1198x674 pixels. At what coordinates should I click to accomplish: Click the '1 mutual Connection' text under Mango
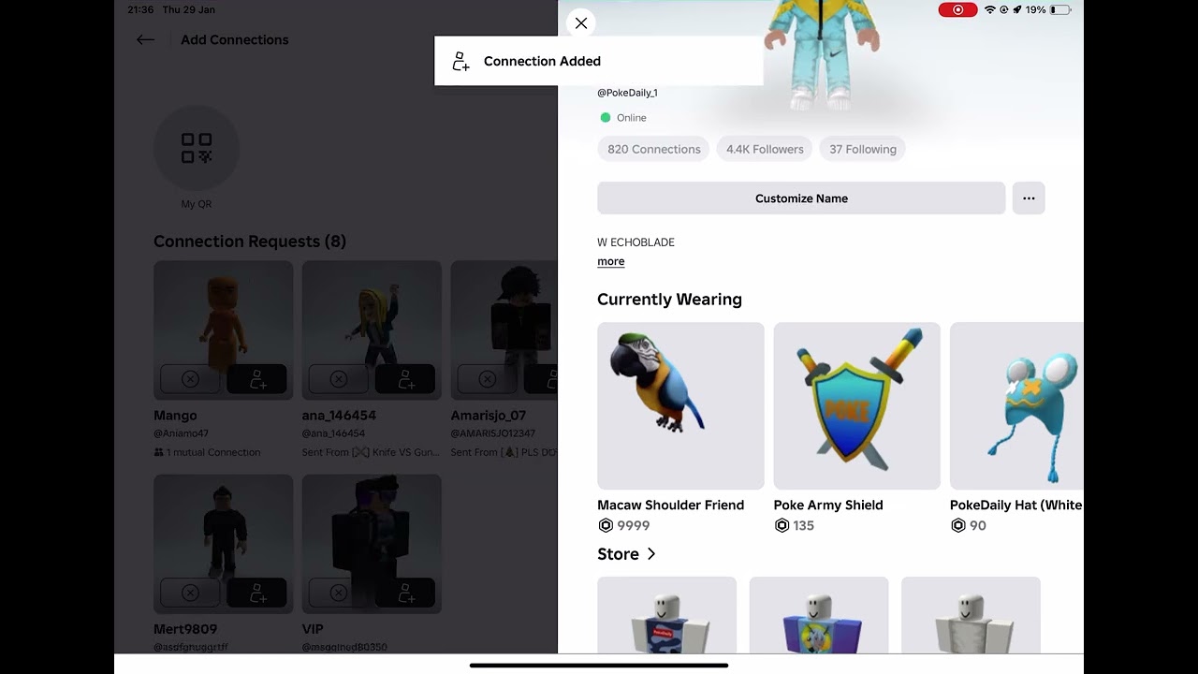click(213, 452)
